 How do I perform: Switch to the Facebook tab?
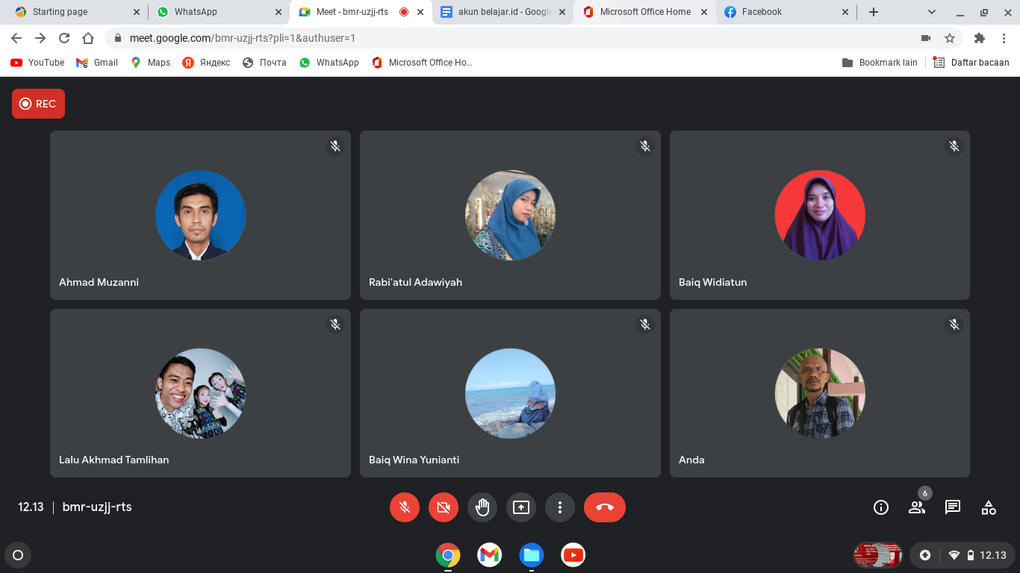point(784,12)
